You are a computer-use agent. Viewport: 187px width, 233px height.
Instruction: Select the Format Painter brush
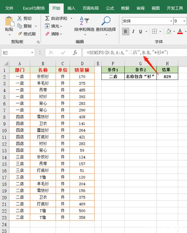(20, 34)
